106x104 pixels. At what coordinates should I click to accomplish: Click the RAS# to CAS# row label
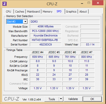(x=19, y=66)
